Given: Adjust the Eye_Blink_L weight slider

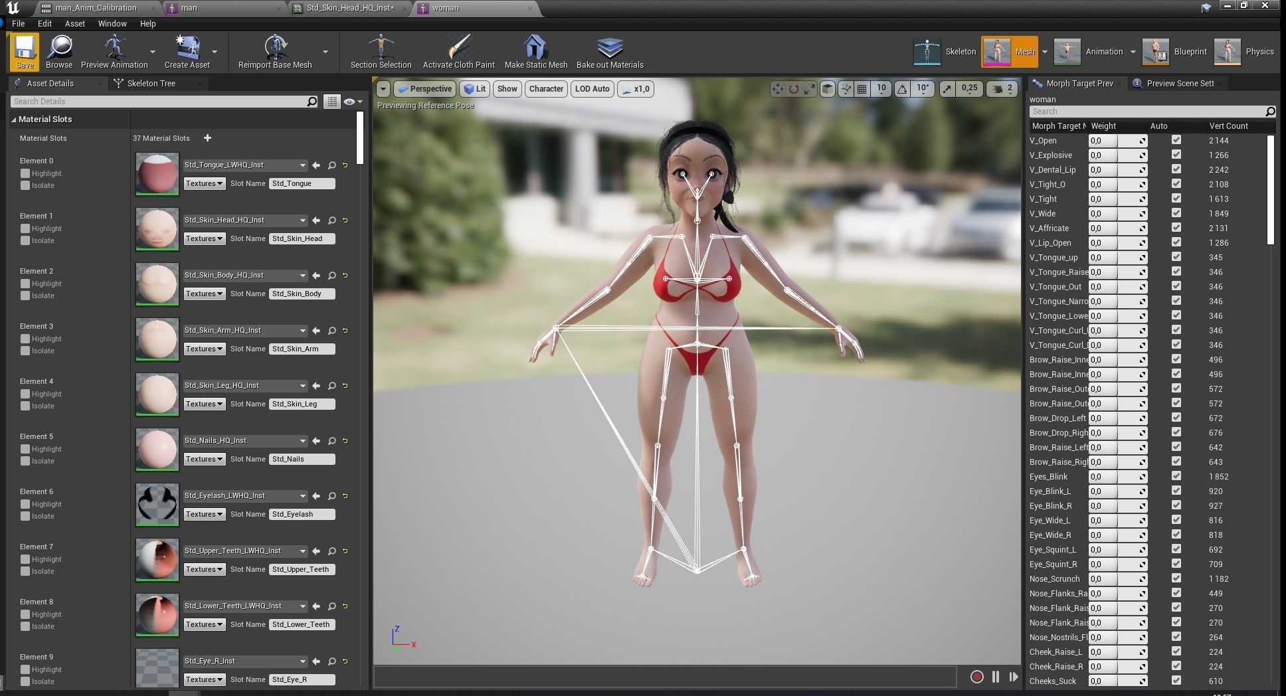Looking at the screenshot, I should [x=1117, y=491].
